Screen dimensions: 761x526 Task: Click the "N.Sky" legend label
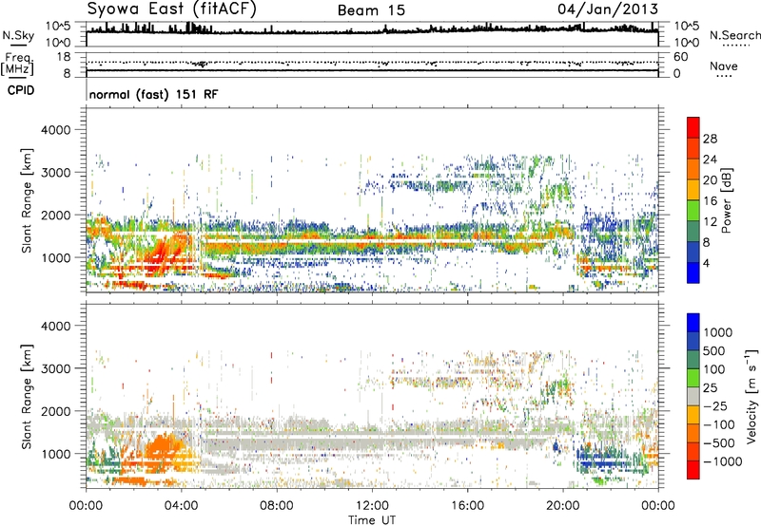[18, 35]
